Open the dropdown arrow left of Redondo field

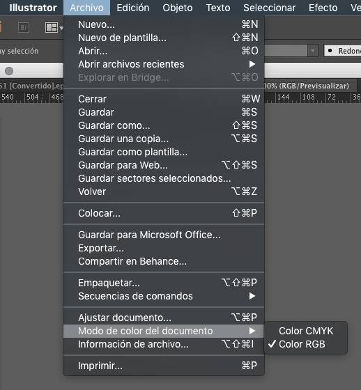click(313, 51)
